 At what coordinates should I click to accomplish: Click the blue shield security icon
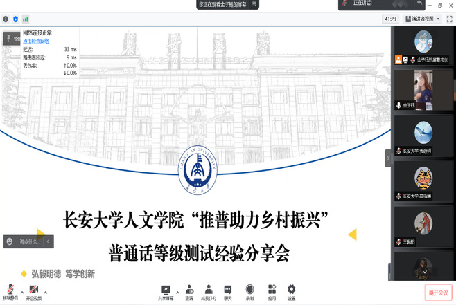[15, 19]
